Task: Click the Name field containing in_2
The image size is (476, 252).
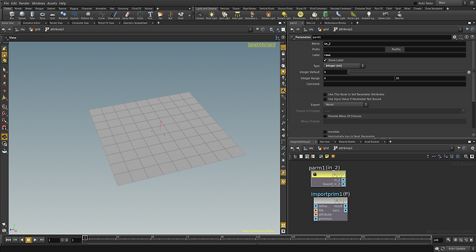Action: point(394,44)
